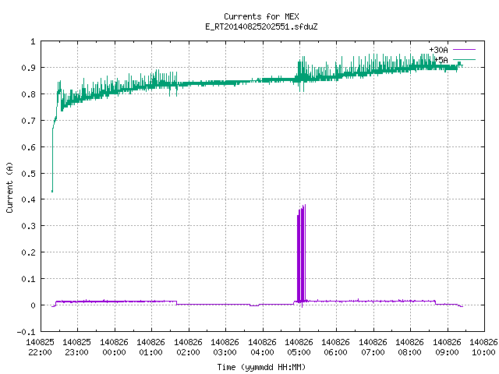Click y-axis tick value 1

point(33,41)
